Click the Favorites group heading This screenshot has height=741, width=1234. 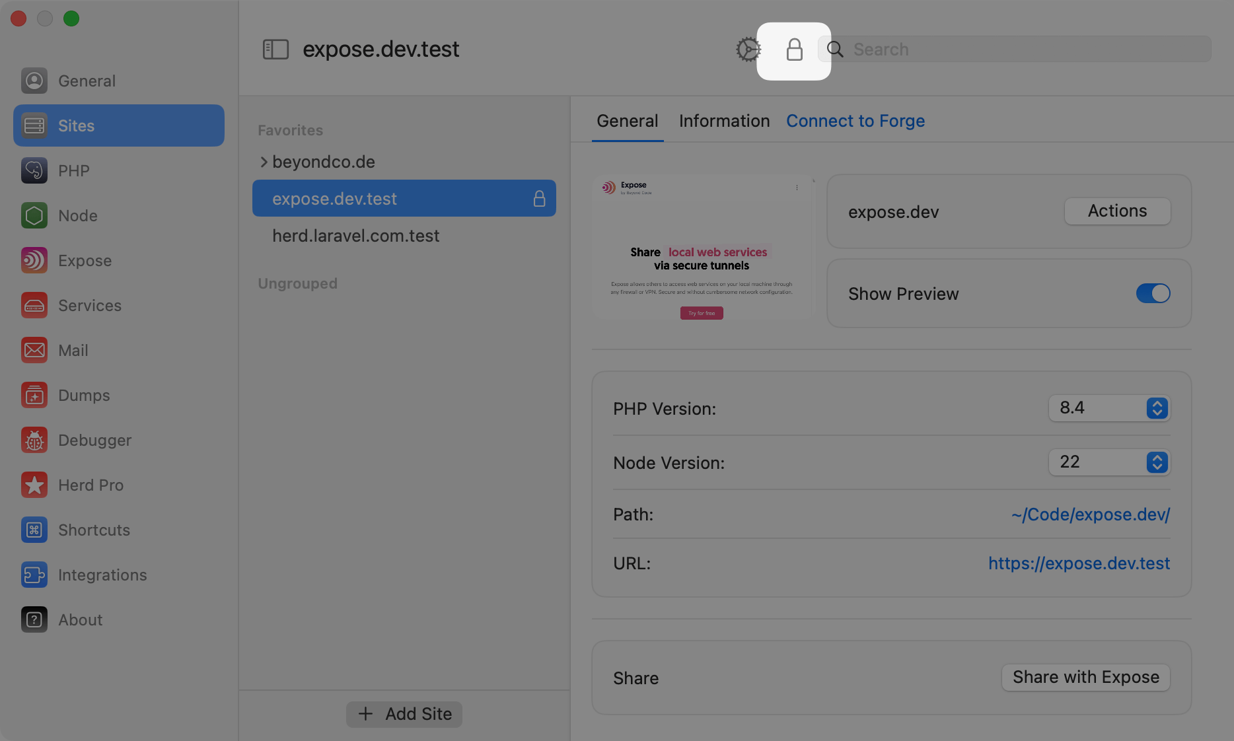pyautogui.click(x=291, y=130)
